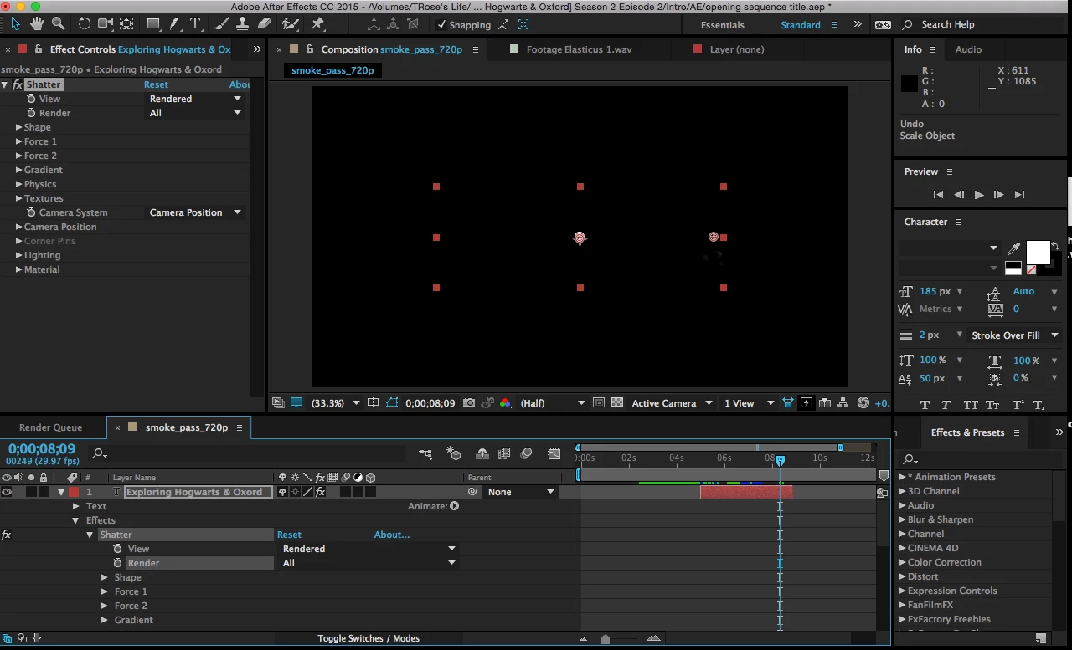Click Reset for Shatter in Effect Controls

point(156,84)
